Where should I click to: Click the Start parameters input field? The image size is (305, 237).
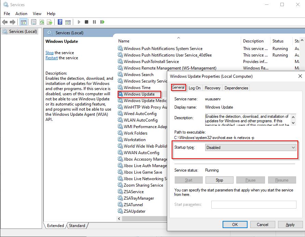click(254, 205)
